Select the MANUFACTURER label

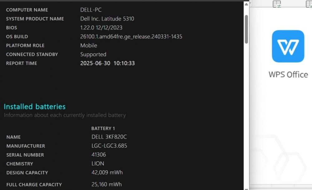pyautogui.click(x=26, y=146)
